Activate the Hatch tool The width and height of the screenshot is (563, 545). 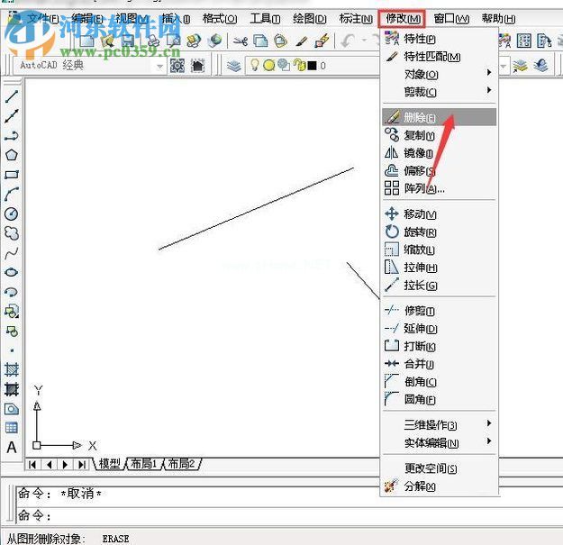12,369
